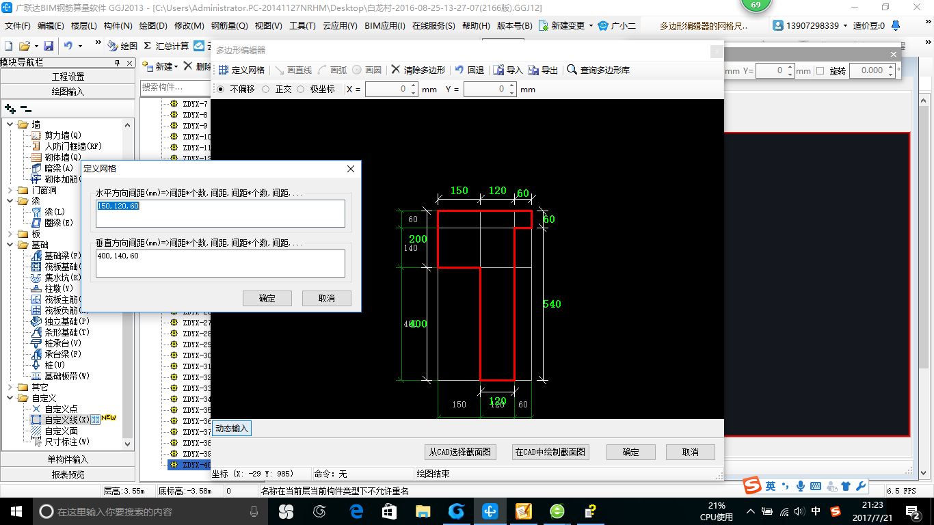Select 自定义面 tree item
This screenshot has width=934, height=525.
(62, 431)
